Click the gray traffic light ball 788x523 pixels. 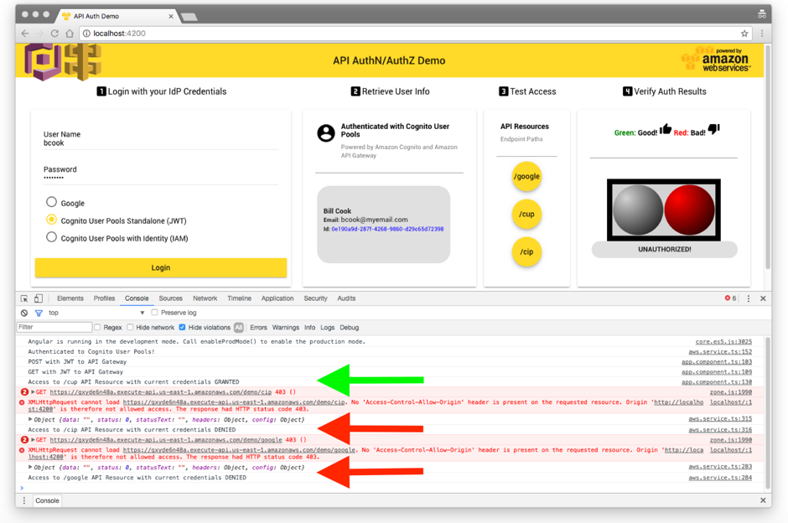point(638,210)
